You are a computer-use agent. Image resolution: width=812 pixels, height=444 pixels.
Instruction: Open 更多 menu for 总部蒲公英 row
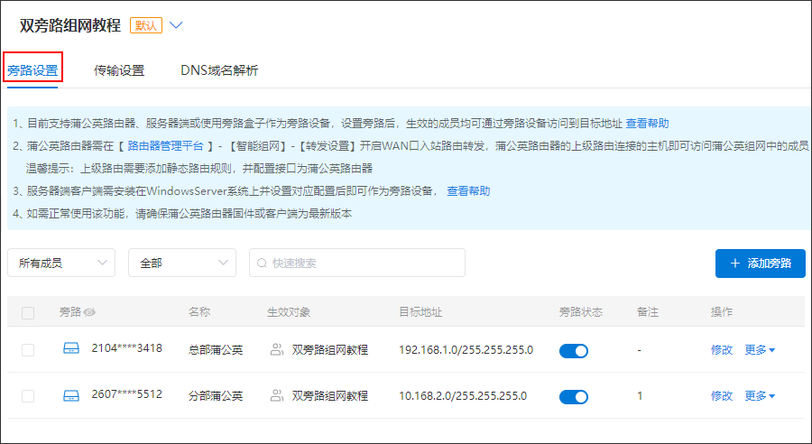coord(760,350)
